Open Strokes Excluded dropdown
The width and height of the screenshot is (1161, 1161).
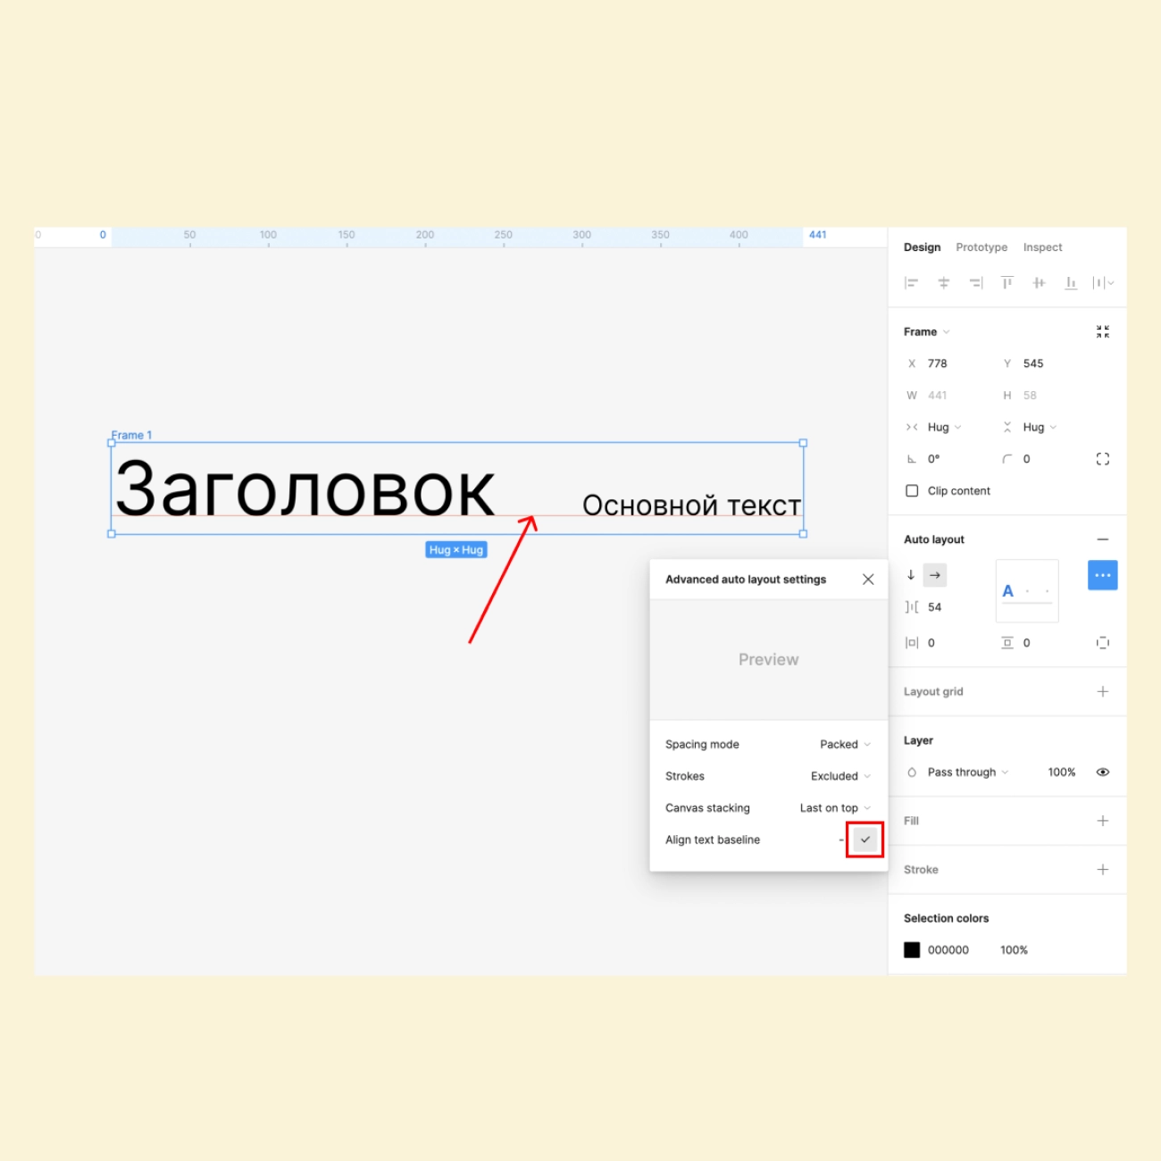coord(840,776)
